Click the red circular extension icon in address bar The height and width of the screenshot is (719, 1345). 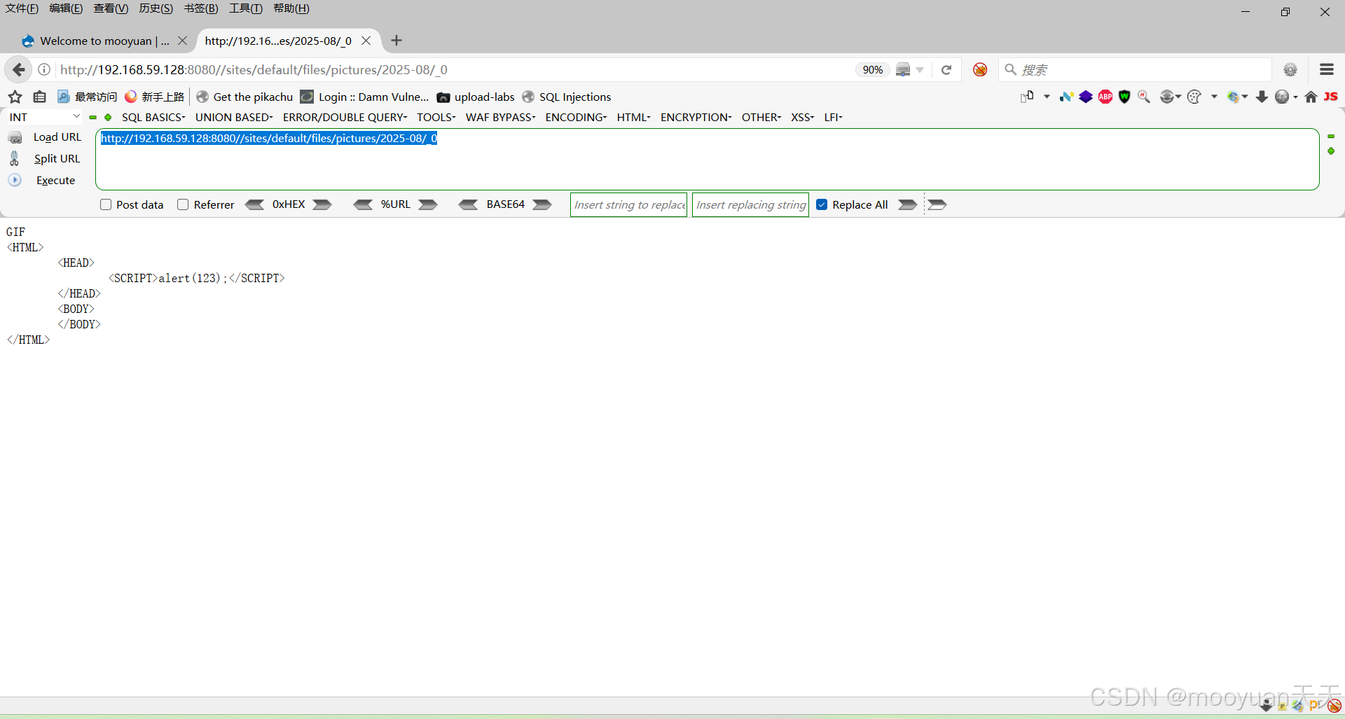coord(980,69)
